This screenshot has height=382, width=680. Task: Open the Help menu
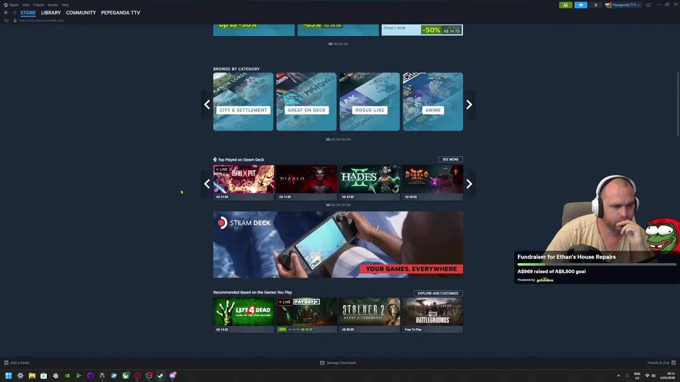pyautogui.click(x=65, y=5)
